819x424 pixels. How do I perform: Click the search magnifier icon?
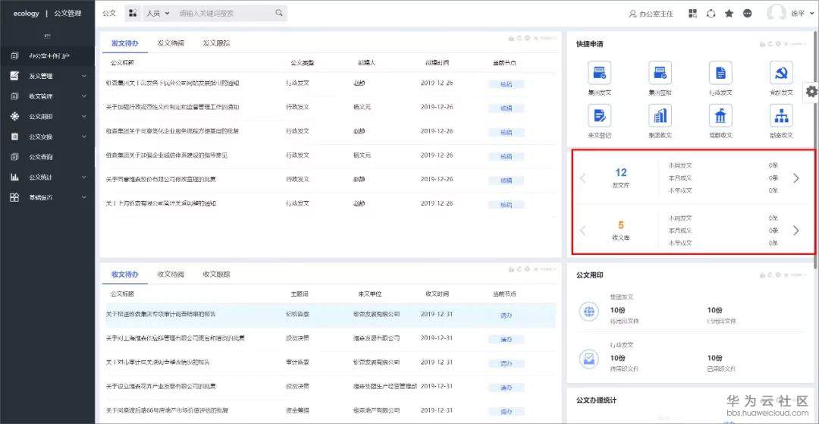[x=279, y=13]
